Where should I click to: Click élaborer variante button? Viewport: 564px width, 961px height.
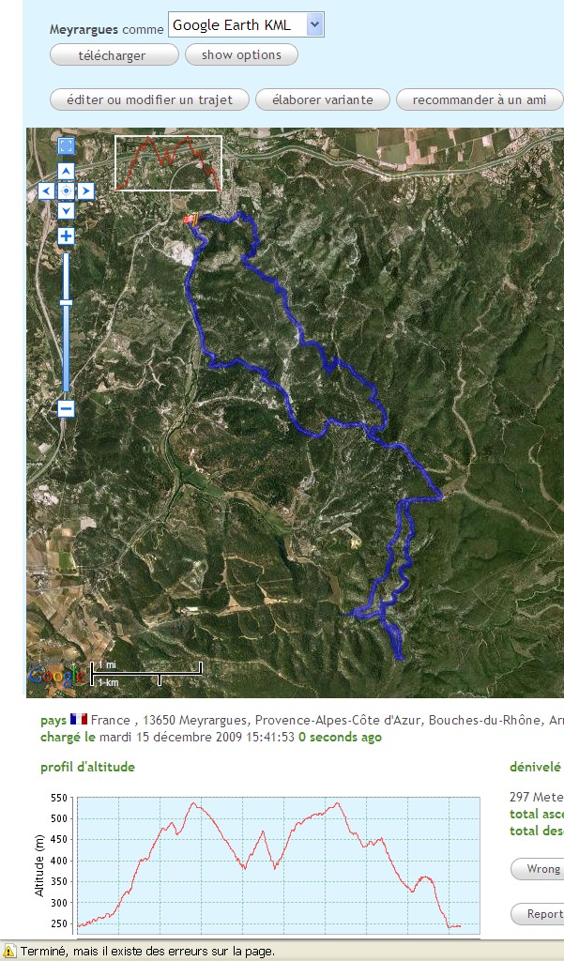pyautogui.click(x=323, y=99)
